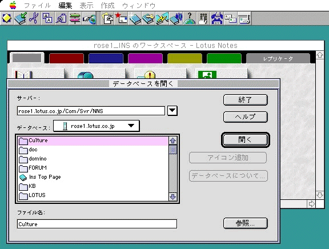Image resolution: width=329 pixels, height=249 pixels.
Task: Select the dark red workspace tab
Action: tap(66, 58)
